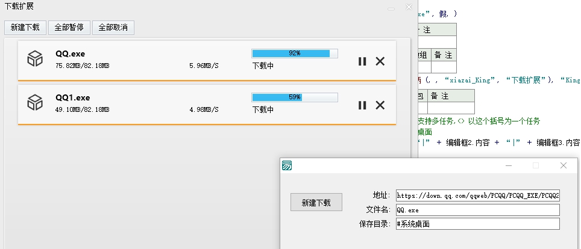Click the QQ.exe package cube icon
581x249 pixels.
click(36, 58)
